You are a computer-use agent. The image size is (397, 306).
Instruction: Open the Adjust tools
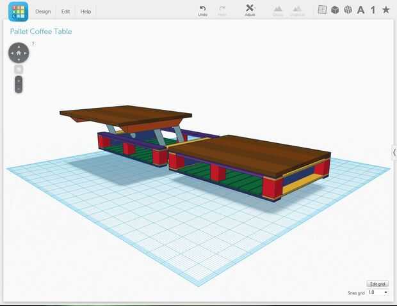(x=250, y=10)
